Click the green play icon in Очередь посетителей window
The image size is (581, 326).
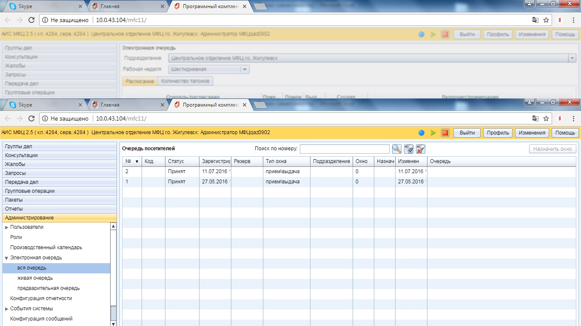pyautogui.click(x=433, y=133)
